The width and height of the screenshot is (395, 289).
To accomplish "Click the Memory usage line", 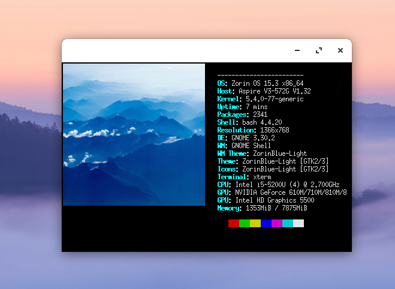I will pyautogui.click(x=262, y=208).
